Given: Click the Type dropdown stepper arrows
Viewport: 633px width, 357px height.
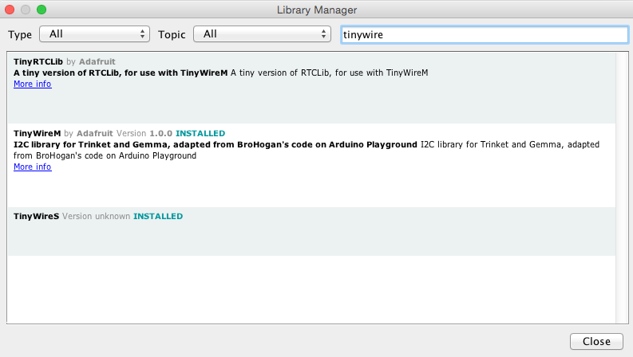Looking at the screenshot, I should click(142, 34).
